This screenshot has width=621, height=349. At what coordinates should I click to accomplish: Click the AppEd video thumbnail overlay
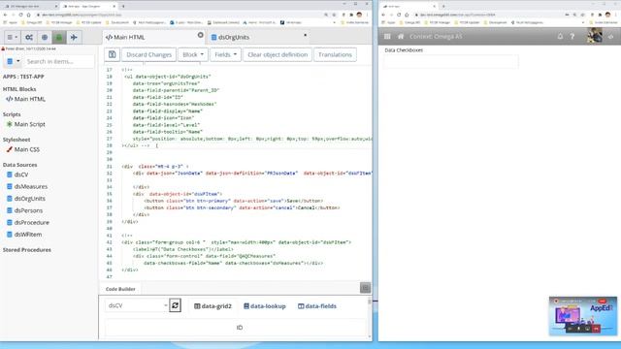point(583,315)
